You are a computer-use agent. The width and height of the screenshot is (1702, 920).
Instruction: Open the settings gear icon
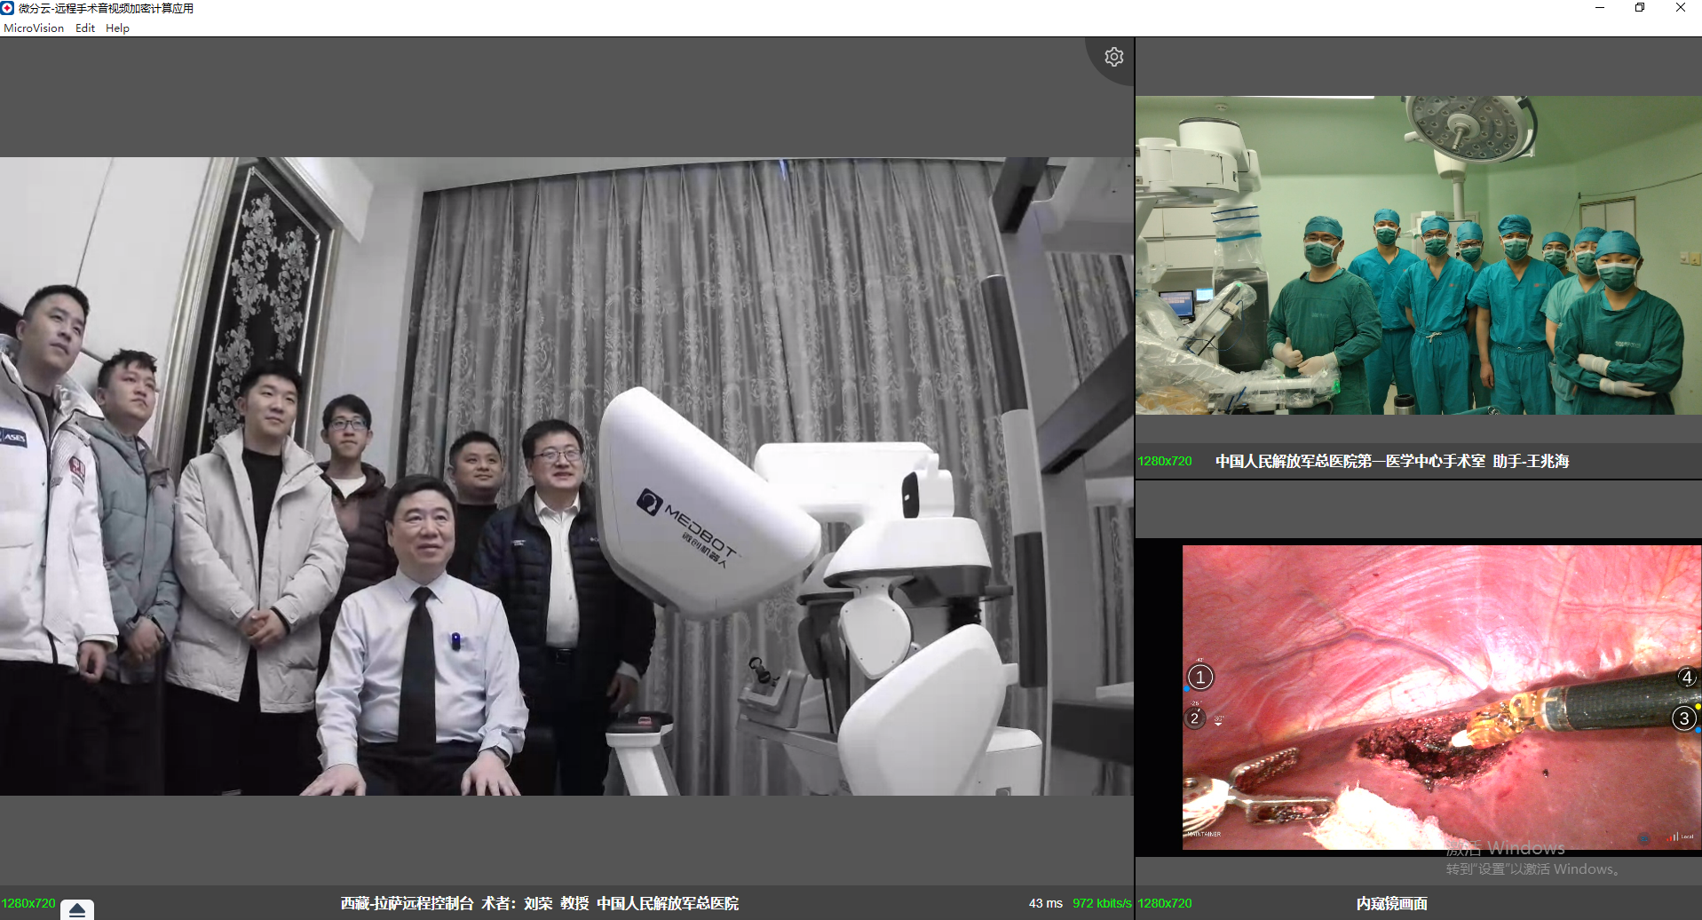[x=1113, y=57]
